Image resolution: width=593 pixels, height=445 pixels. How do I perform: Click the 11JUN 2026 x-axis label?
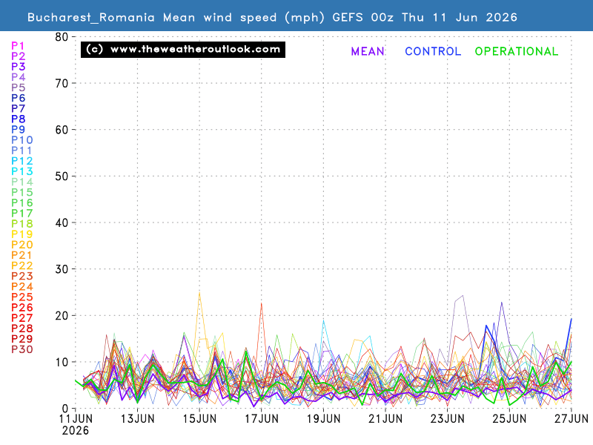76,424
